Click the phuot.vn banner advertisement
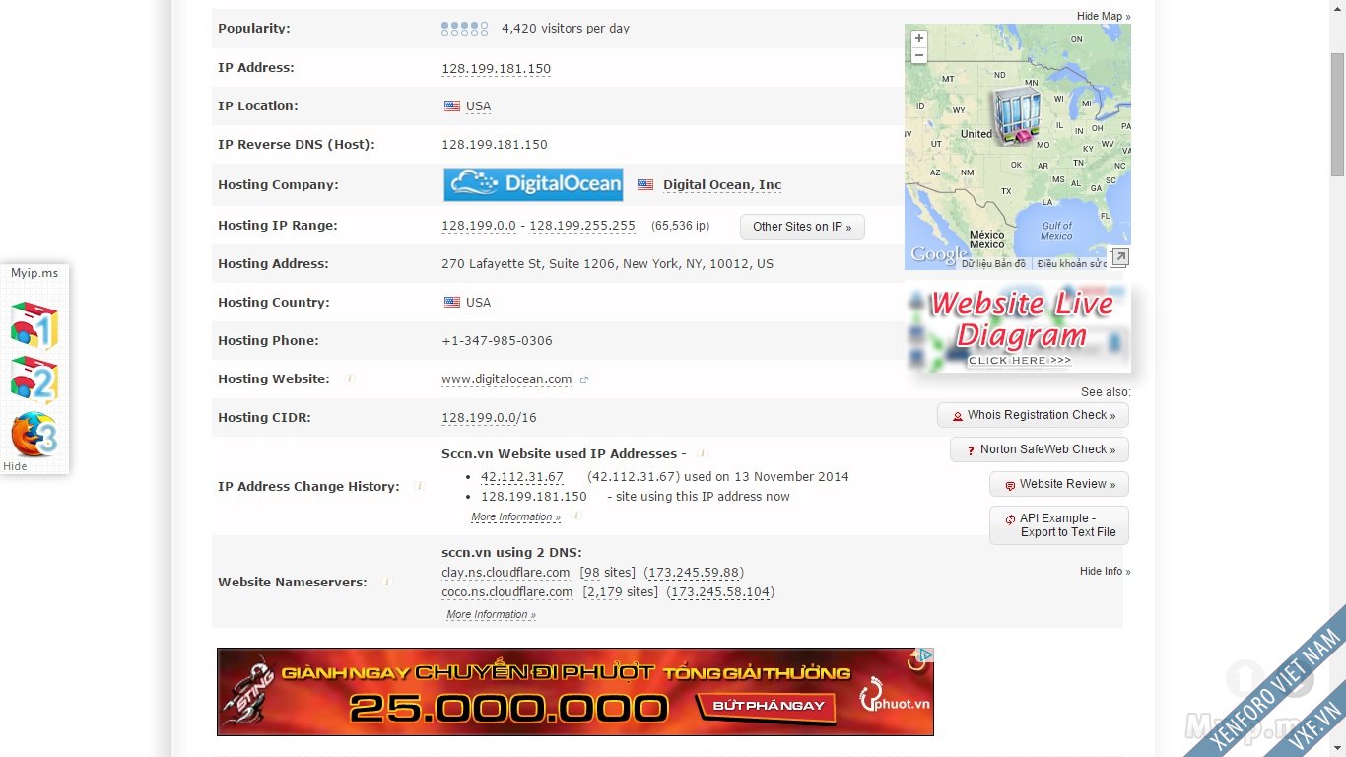This screenshot has height=757, width=1346. [x=575, y=692]
